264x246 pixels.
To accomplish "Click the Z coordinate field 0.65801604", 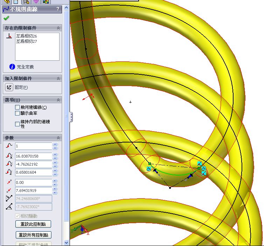I will coord(34,172).
